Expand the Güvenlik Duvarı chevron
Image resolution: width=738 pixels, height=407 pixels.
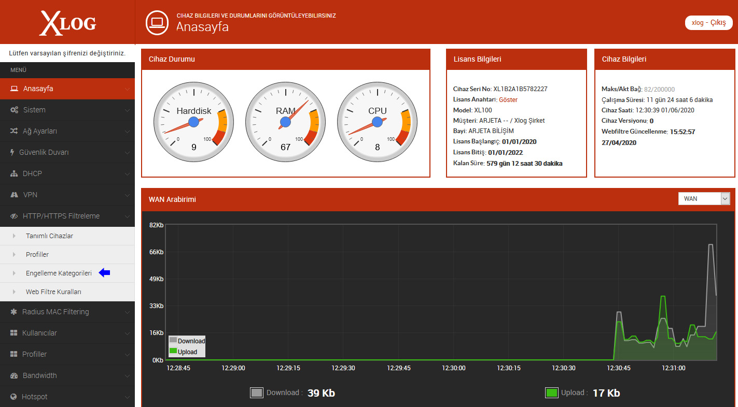click(128, 152)
